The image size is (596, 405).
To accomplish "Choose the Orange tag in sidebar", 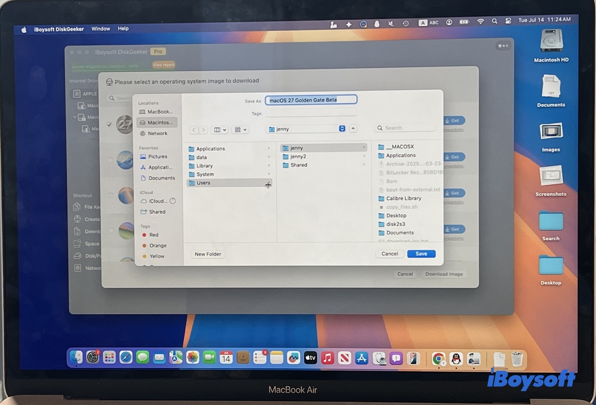I will pos(154,245).
